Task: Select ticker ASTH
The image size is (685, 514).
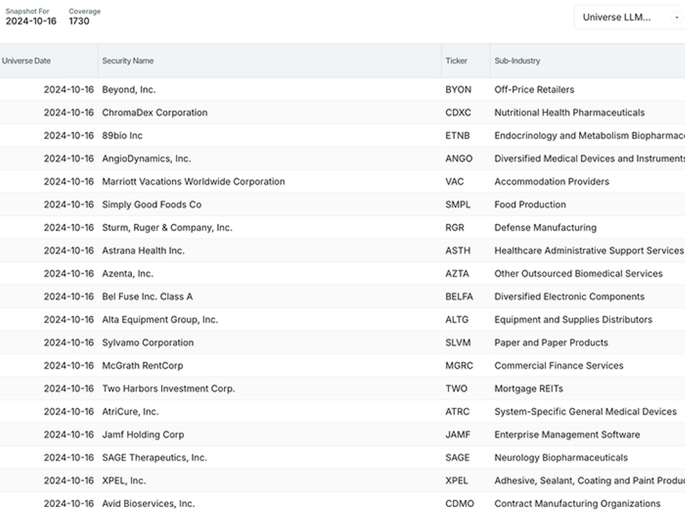Action: (x=458, y=251)
